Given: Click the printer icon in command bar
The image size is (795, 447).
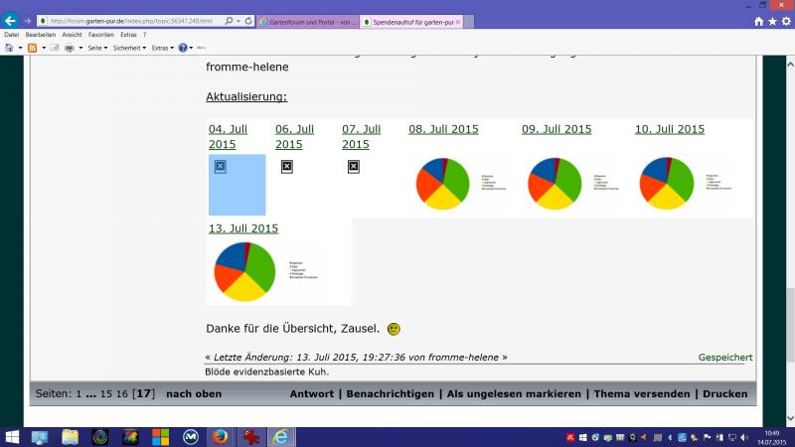Looking at the screenshot, I should tap(69, 48).
